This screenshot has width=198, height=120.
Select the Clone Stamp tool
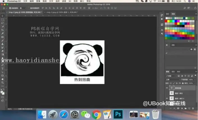(3, 44)
